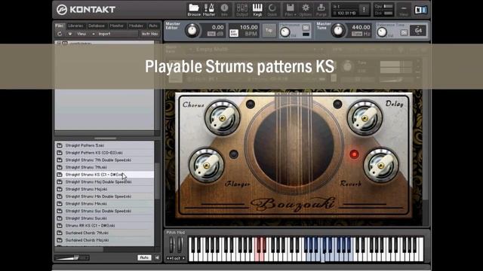The height and width of the screenshot is (271, 483).
Task: Click the Reference Tone volume knob
Action: point(382,32)
